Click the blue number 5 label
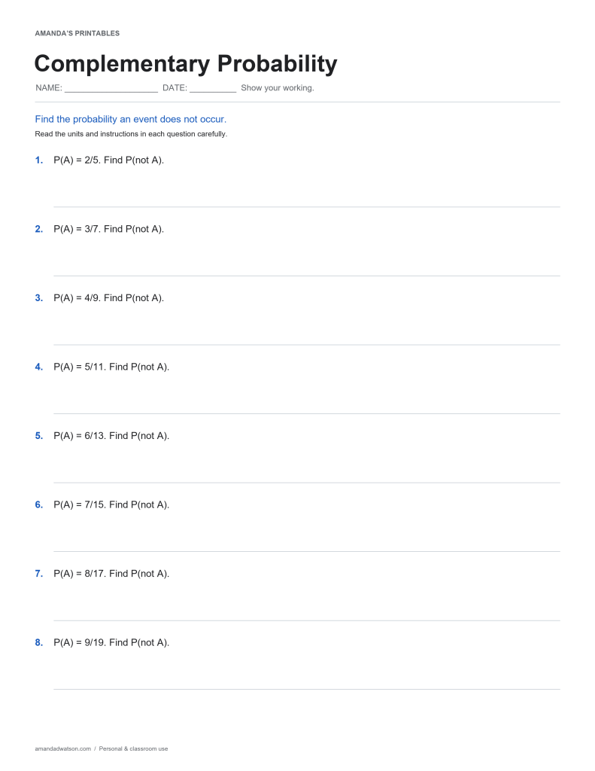This screenshot has height=771, width=595. [x=39, y=436]
